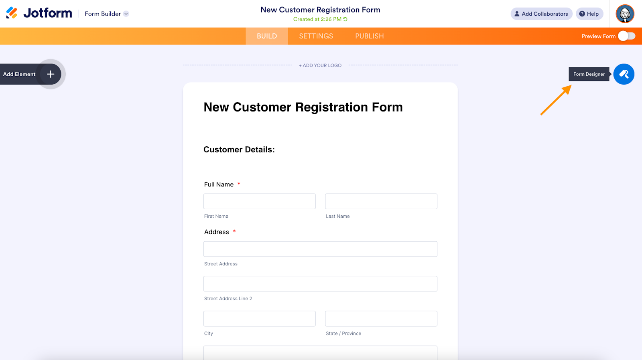The height and width of the screenshot is (360, 642).
Task: Click the Last Name input field
Action: [x=381, y=201]
